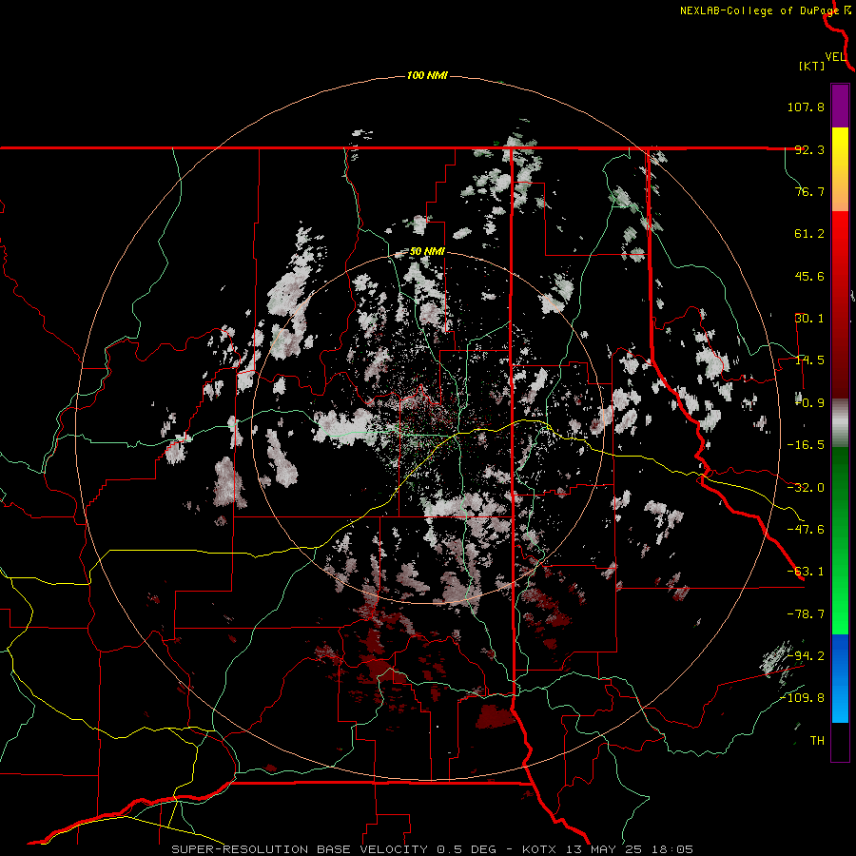Viewport: 856px width, 856px height.
Task: Click the Super-Resolution Base Velocity caption
Action: pyautogui.click(x=433, y=849)
